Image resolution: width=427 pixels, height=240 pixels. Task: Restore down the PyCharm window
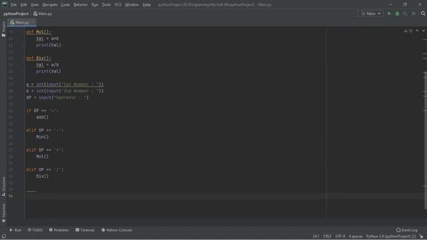click(x=405, y=5)
